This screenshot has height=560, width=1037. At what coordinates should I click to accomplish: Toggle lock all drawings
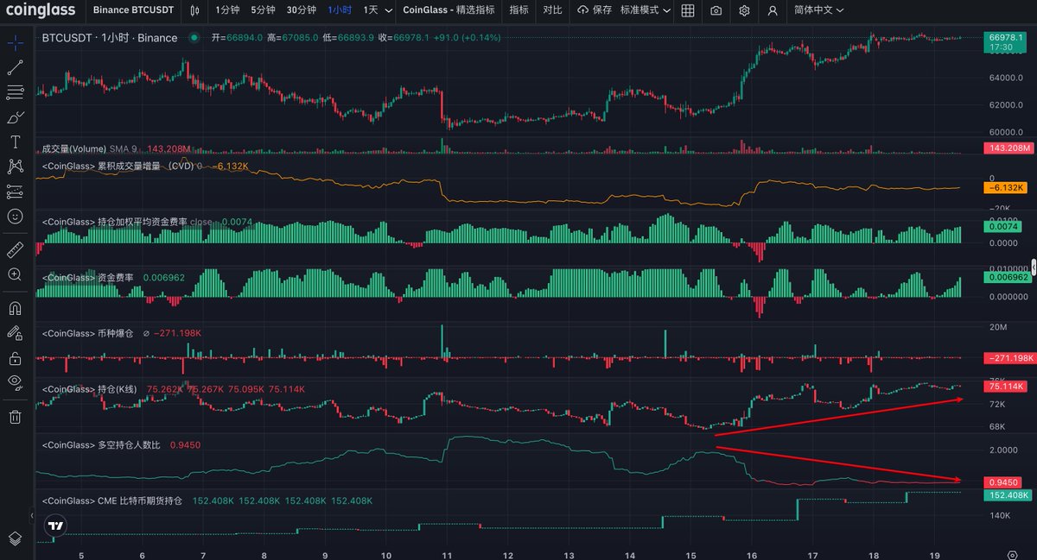point(15,357)
